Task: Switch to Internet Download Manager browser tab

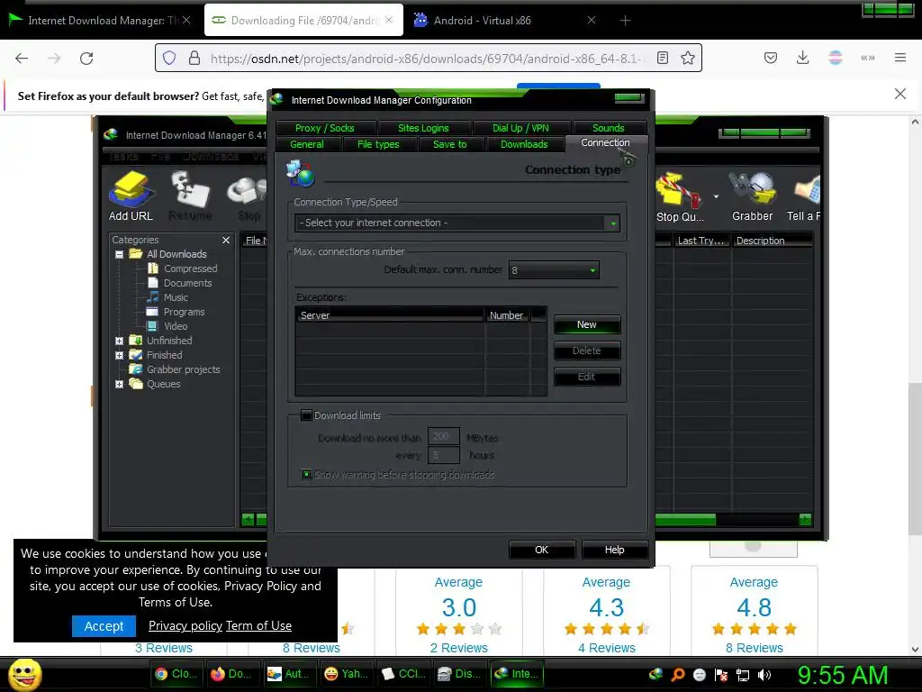Action: click(98, 21)
